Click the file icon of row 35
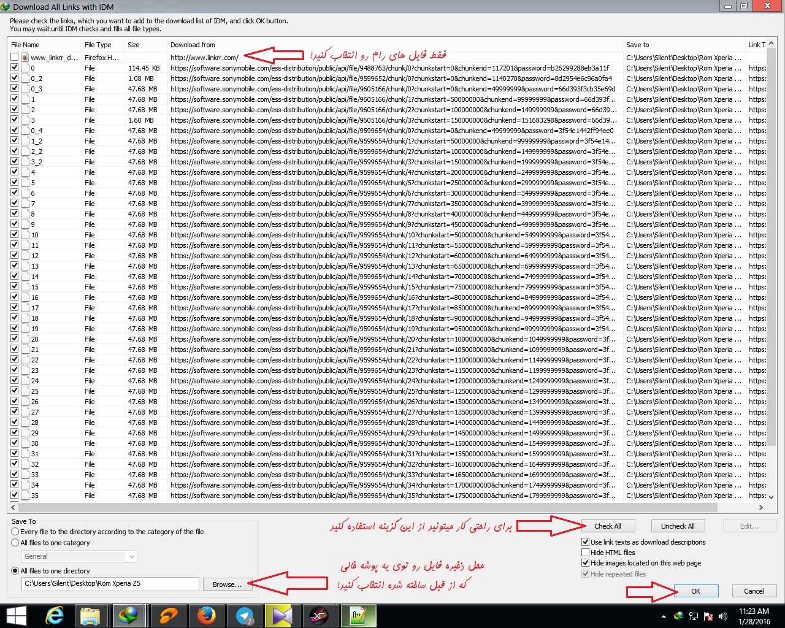This screenshot has height=628, width=785. coord(25,496)
